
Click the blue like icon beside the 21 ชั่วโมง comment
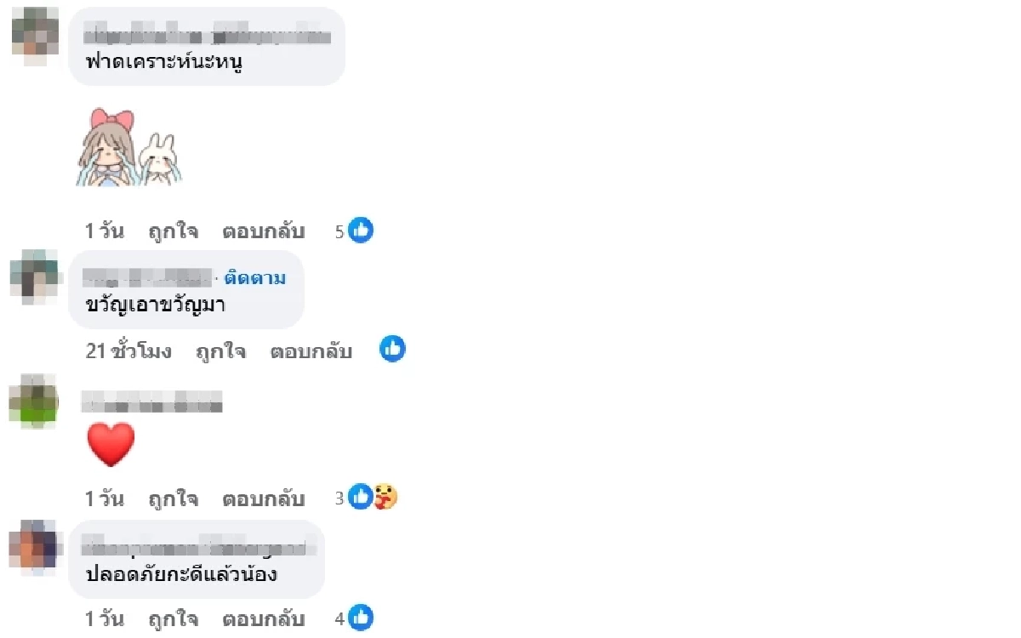tap(392, 348)
